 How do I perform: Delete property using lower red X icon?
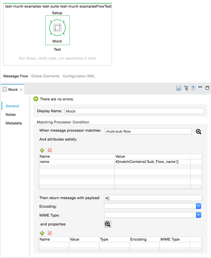click(50, 233)
